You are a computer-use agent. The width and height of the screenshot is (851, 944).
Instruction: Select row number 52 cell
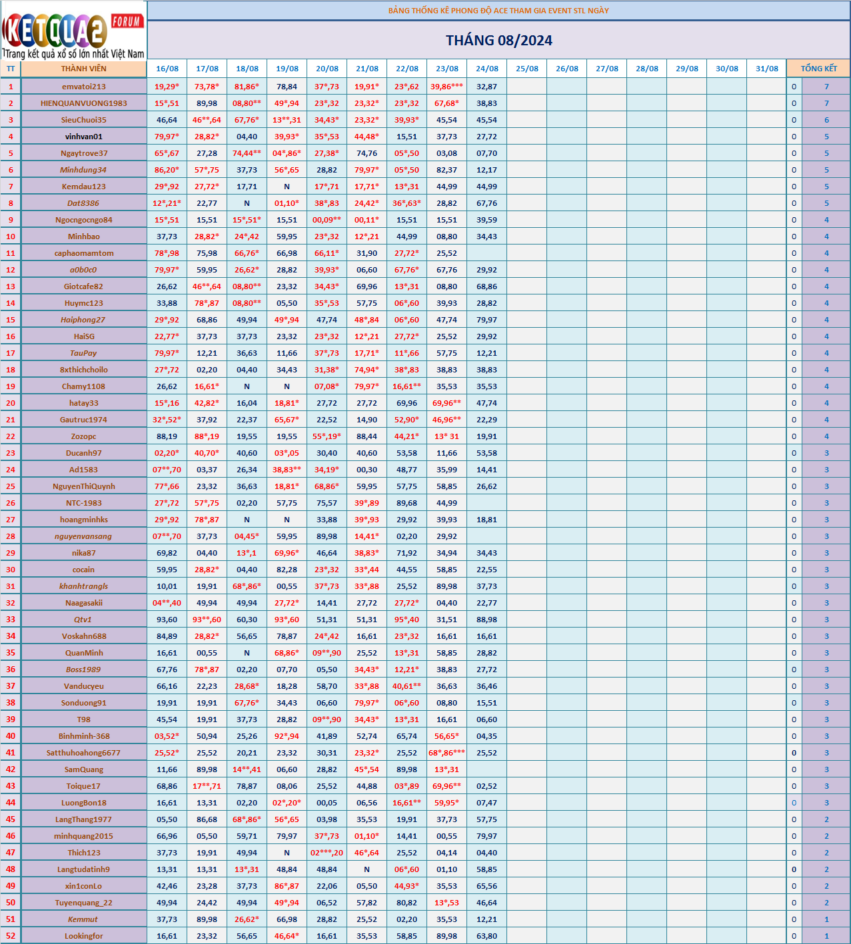tap(11, 936)
